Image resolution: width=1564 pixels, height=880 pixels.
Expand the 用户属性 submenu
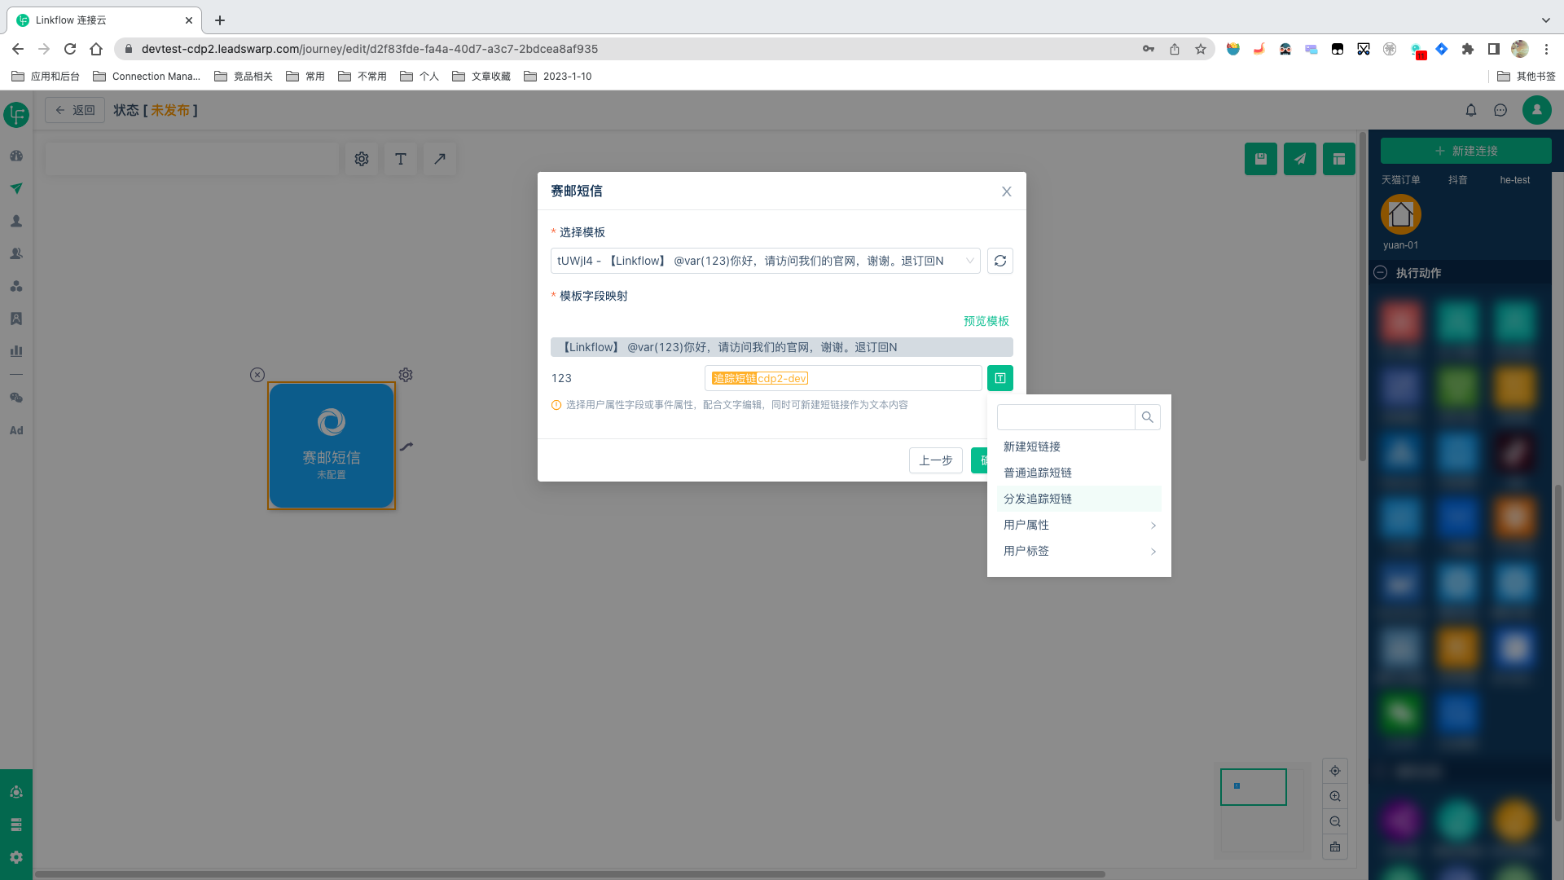1026,525
